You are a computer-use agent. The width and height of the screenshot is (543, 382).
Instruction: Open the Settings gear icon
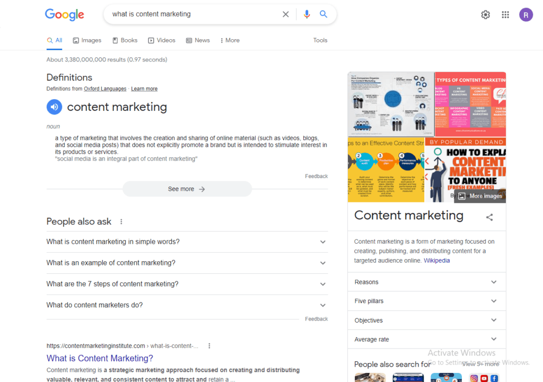click(x=485, y=15)
